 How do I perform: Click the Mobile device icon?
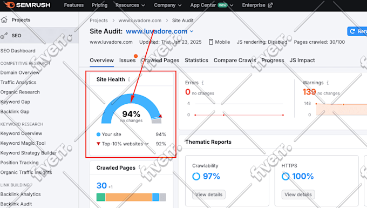(x=211, y=42)
